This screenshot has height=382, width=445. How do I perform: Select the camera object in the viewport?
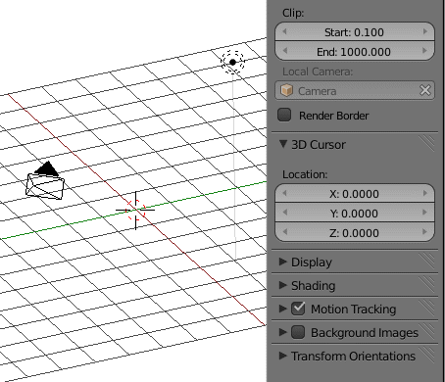tap(45, 181)
